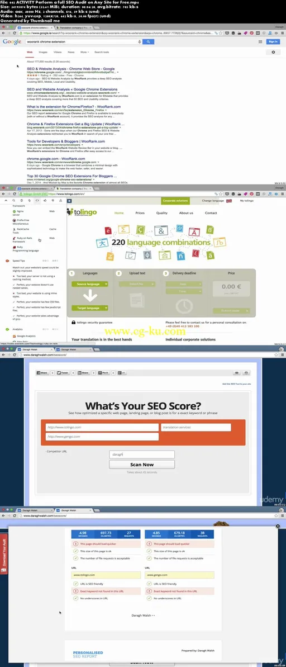The width and height of the screenshot is (286, 667).
Task: Expand the More menu in Google search
Action: 85,52
